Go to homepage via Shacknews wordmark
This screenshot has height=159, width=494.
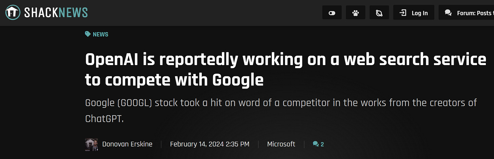(x=56, y=13)
